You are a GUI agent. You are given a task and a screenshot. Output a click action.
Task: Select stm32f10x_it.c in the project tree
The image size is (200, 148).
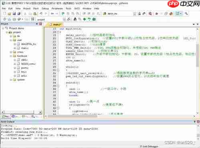(x=28, y=44)
